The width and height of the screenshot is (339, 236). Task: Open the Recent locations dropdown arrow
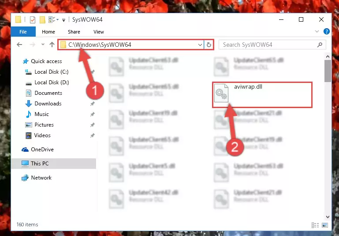(x=43, y=45)
